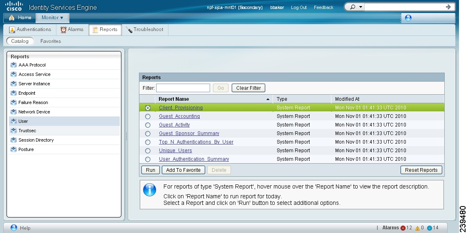
Task: Click the blue information icon in the hint box
Action: point(150,190)
